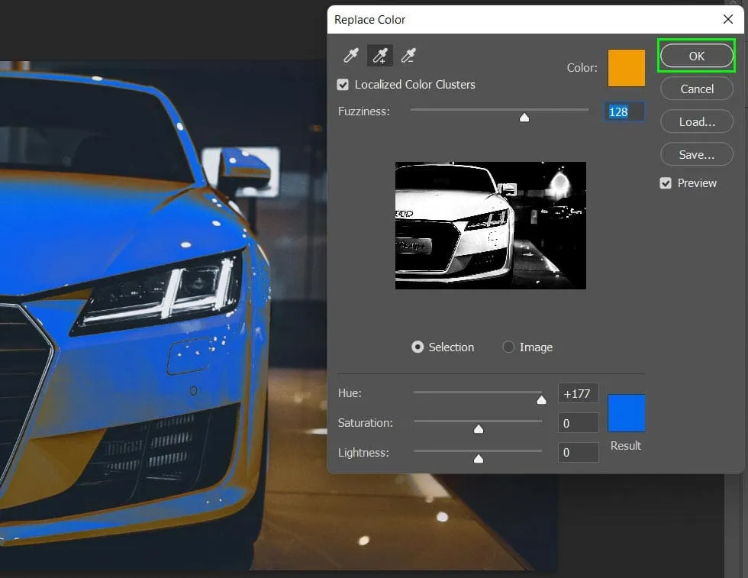Click the Fuzziness slider handle
The height and width of the screenshot is (578, 748).
(x=524, y=117)
